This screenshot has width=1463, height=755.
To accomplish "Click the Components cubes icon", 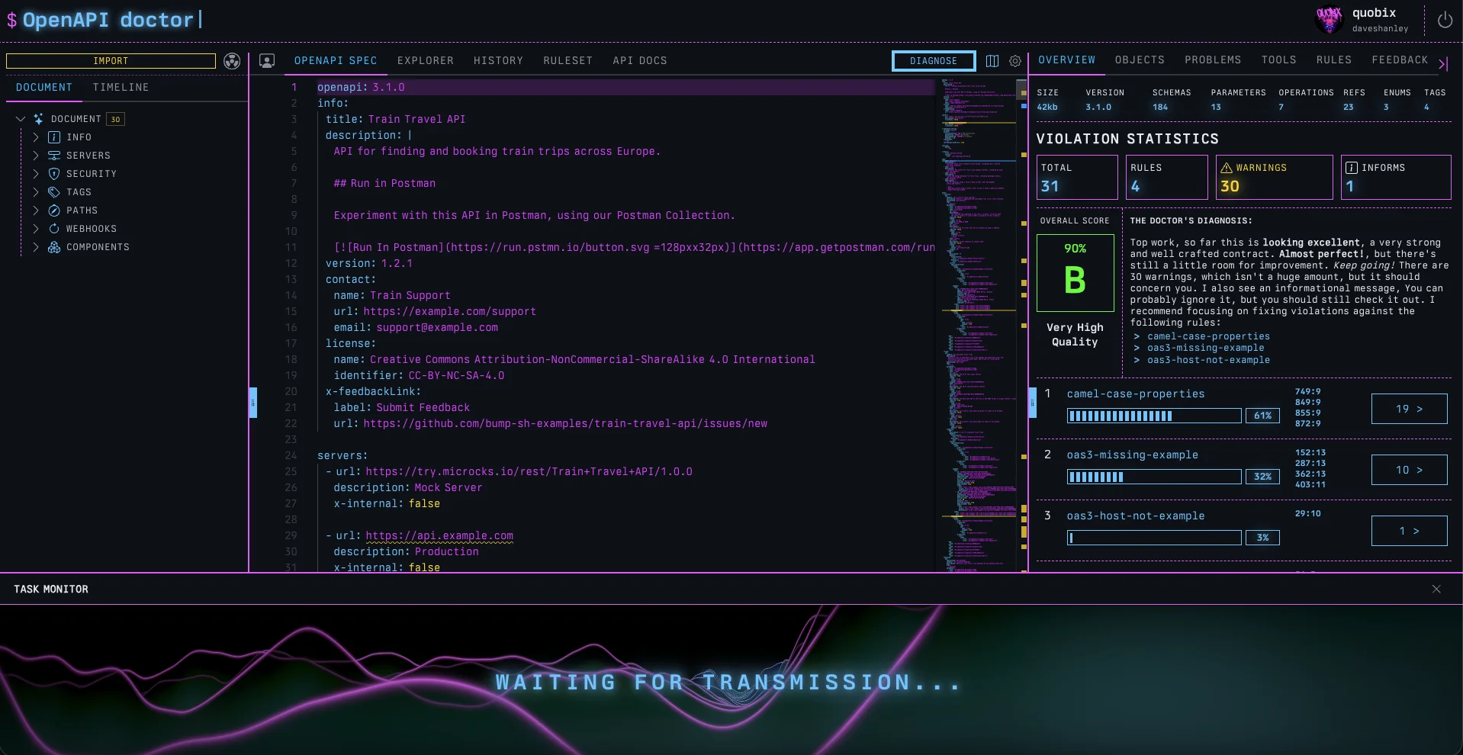I will [x=54, y=247].
